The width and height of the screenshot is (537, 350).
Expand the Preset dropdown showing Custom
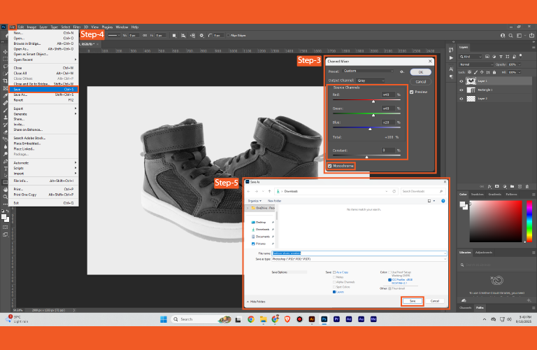[368, 71]
